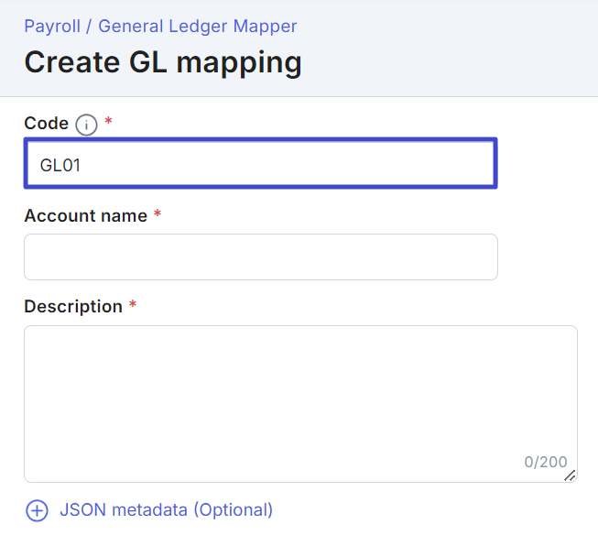Click the Create GL mapping heading
Viewport: 598px width, 546px height.
[x=163, y=62]
